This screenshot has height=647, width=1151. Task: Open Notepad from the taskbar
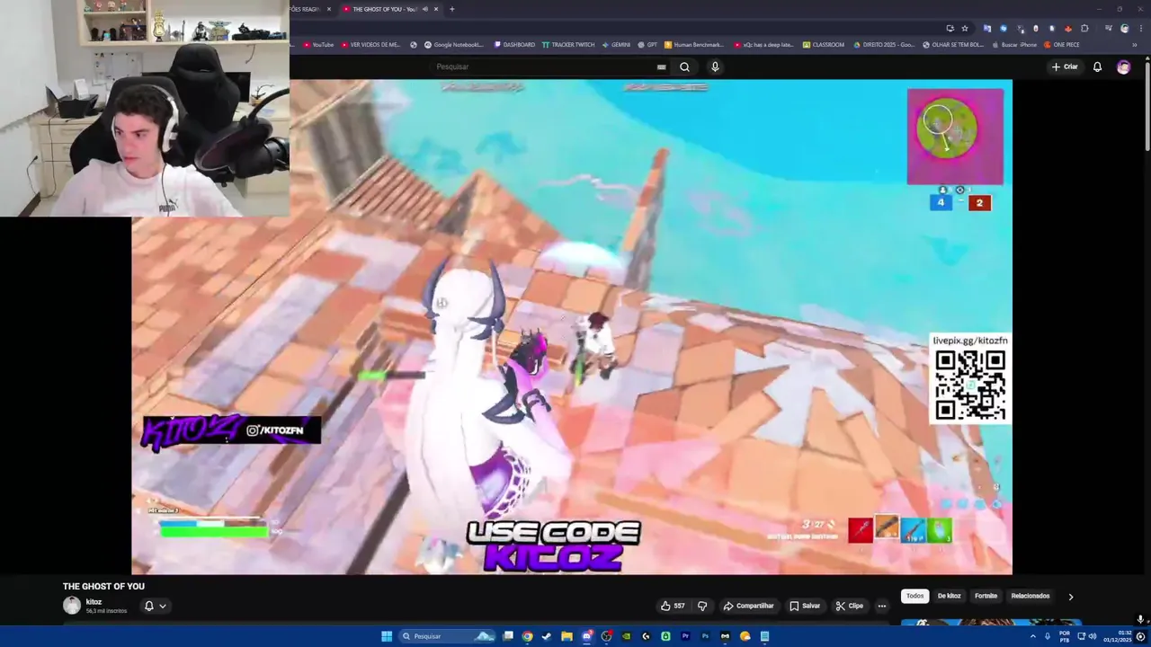764,636
